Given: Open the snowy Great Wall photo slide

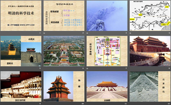Looking at the screenshot, I should pos(107,15).
